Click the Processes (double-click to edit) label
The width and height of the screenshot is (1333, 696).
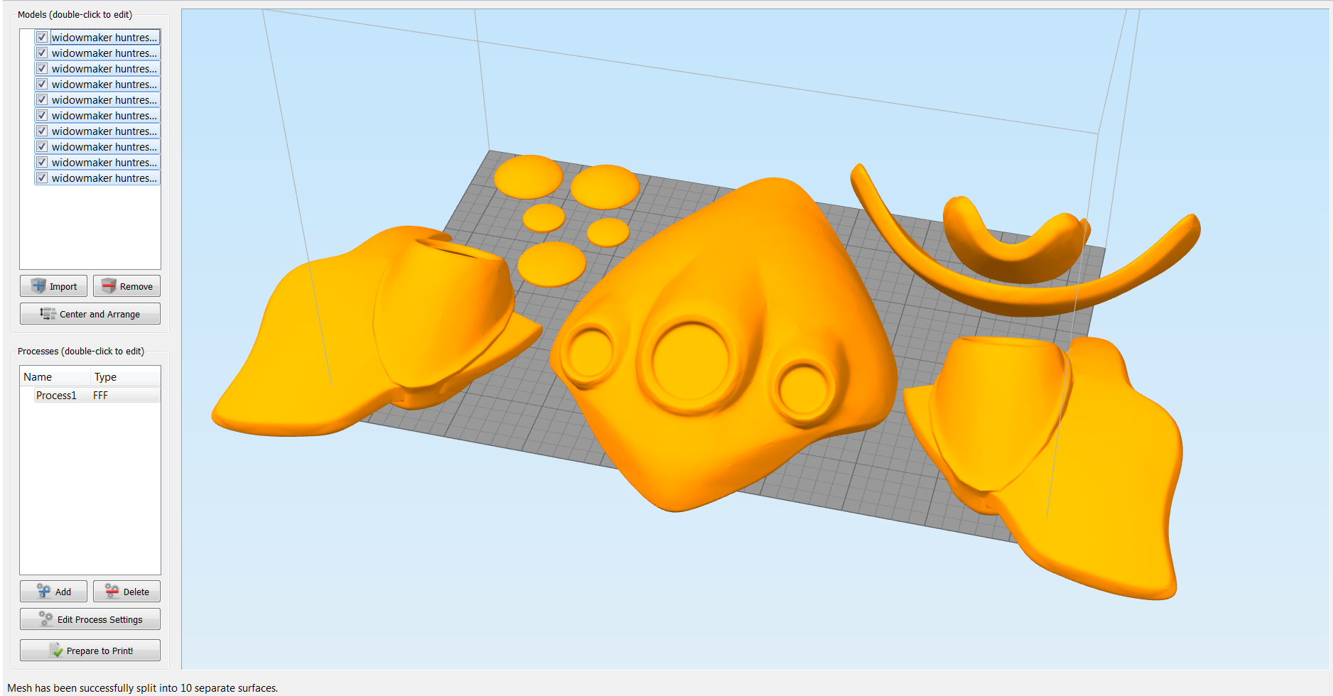[81, 351]
